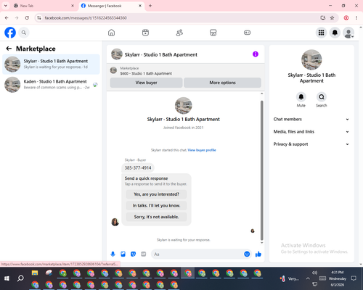Go to the Home feed icon
Viewport: 363px width, 290px height.
click(111, 33)
